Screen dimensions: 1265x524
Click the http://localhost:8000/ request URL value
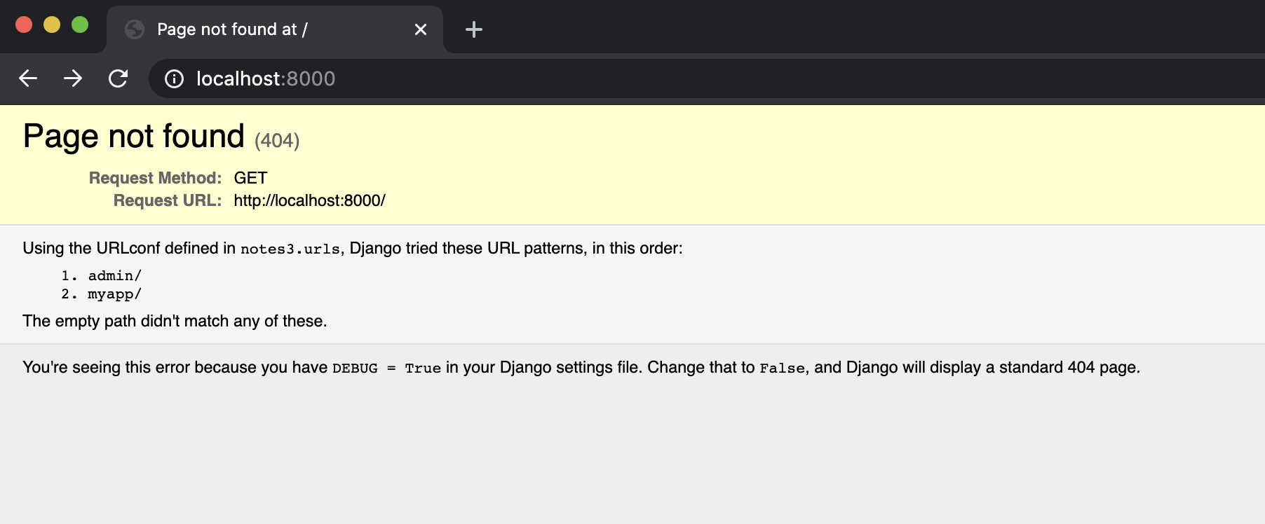pyautogui.click(x=309, y=200)
